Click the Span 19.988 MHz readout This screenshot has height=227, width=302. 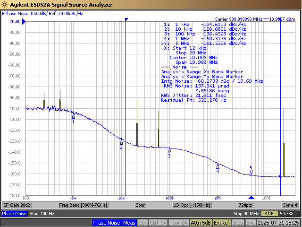pos(196,62)
